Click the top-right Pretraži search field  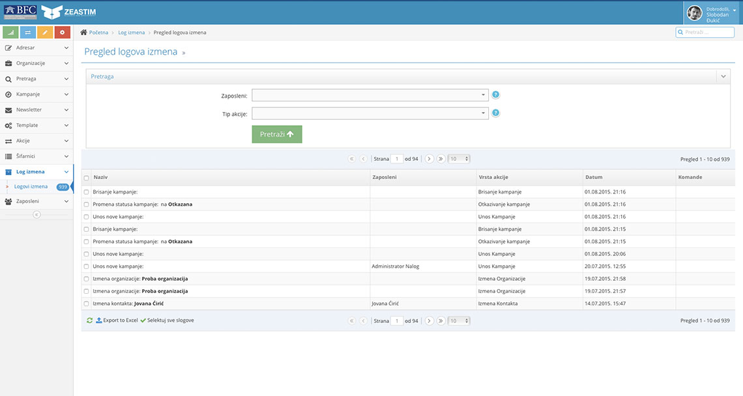click(x=705, y=32)
